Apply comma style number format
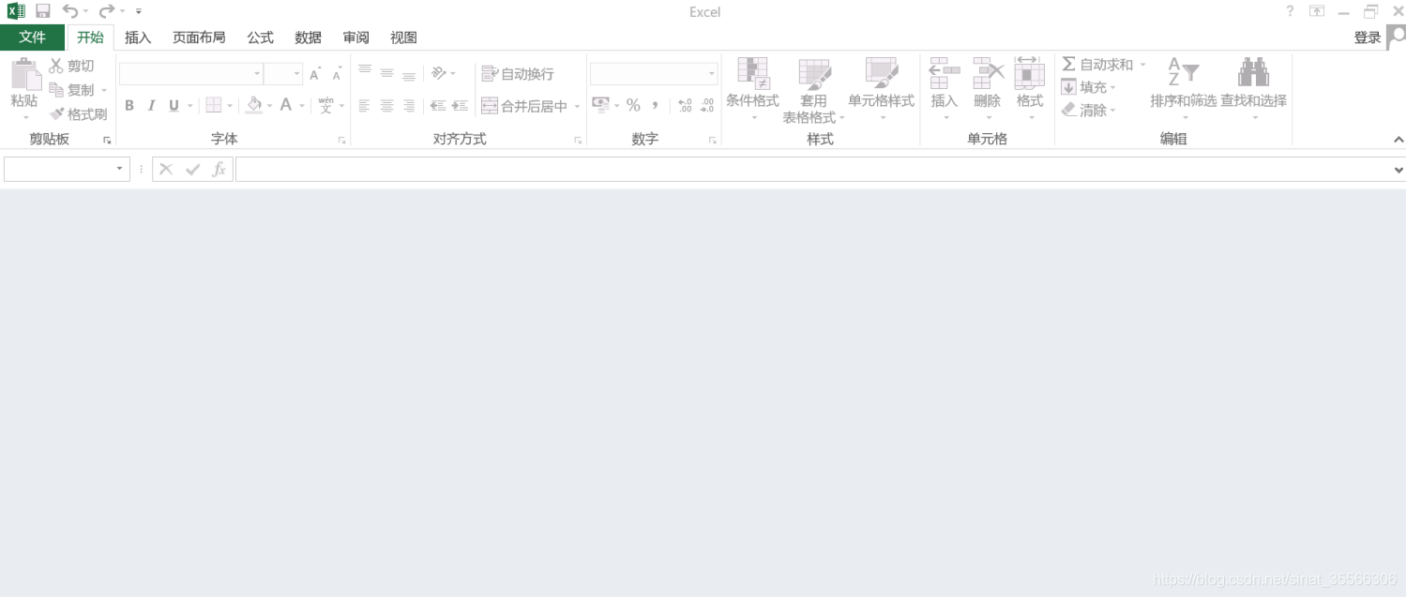The image size is (1406, 597). [656, 105]
